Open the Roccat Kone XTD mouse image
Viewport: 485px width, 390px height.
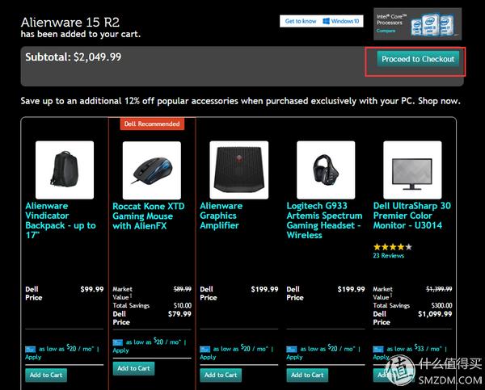[x=152, y=170]
